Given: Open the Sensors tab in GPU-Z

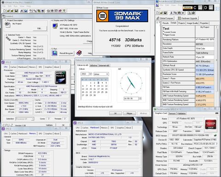Looking at the screenshot, I should 172,113.
